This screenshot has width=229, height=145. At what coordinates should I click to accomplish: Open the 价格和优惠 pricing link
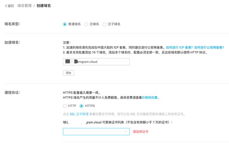(x=150, y=98)
